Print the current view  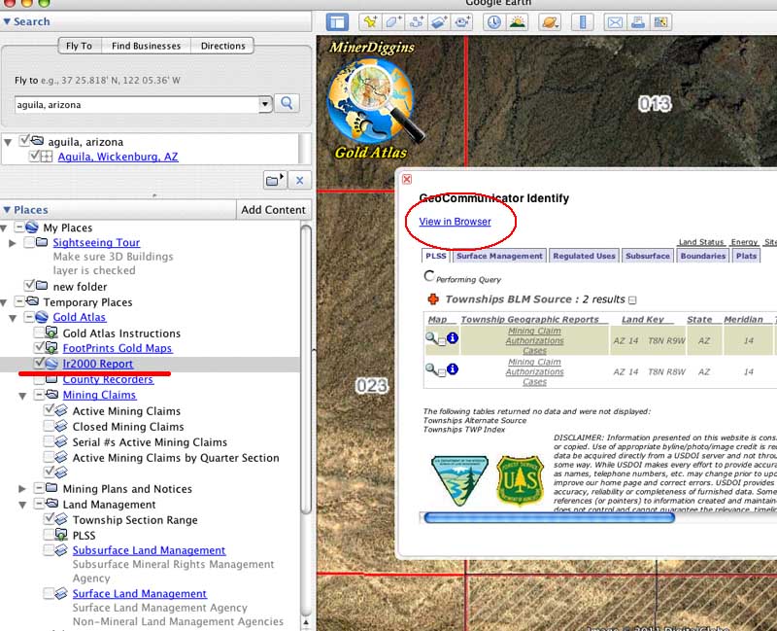(x=638, y=22)
